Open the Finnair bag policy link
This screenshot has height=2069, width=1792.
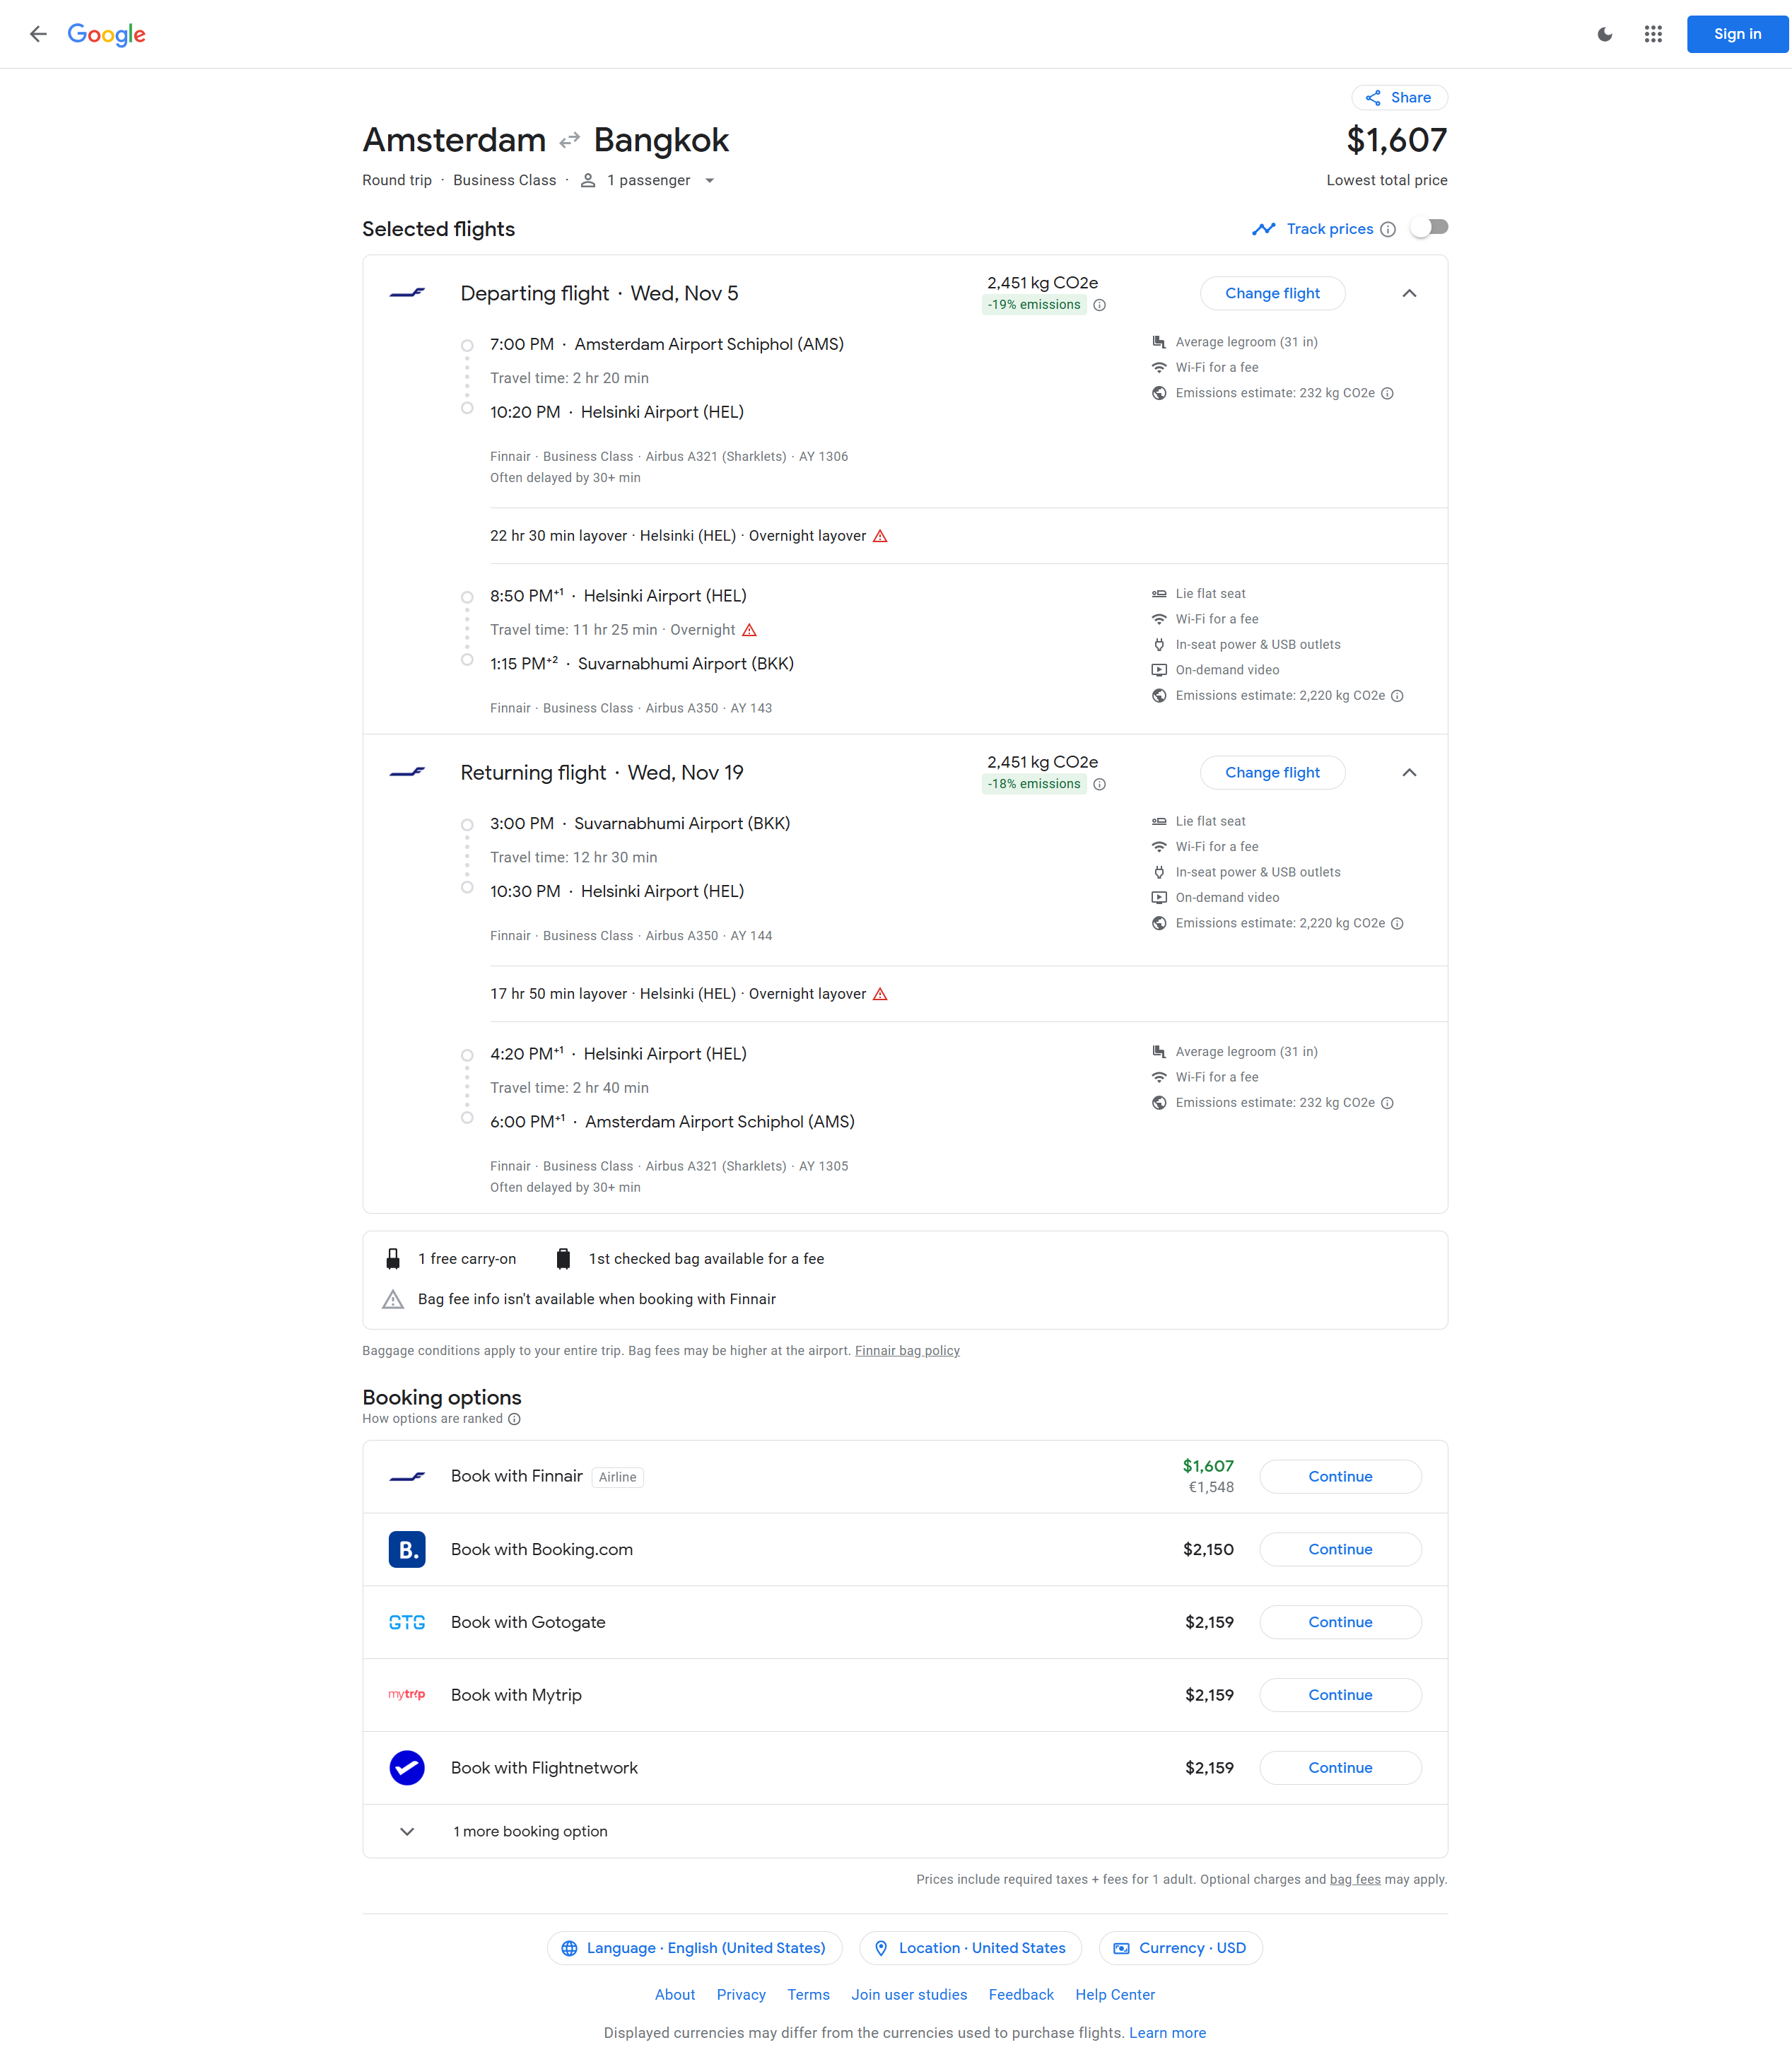click(906, 1350)
